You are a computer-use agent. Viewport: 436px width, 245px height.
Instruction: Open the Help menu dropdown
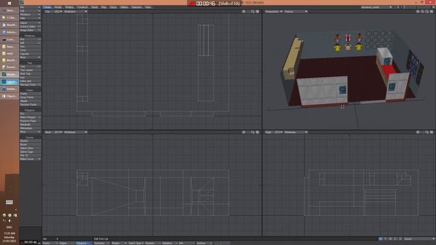click(x=30, y=18)
